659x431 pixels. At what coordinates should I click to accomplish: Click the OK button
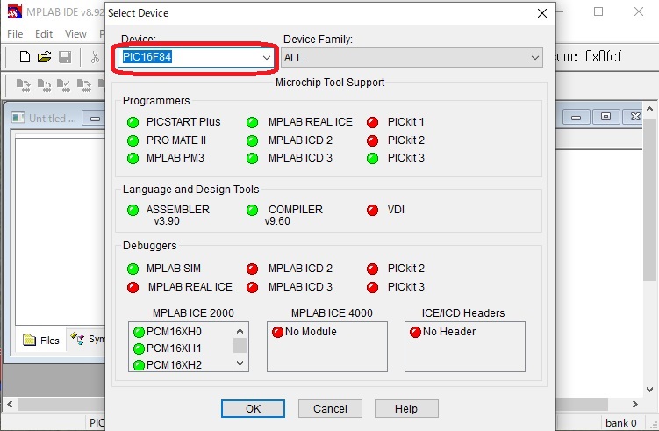(x=253, y=408)
